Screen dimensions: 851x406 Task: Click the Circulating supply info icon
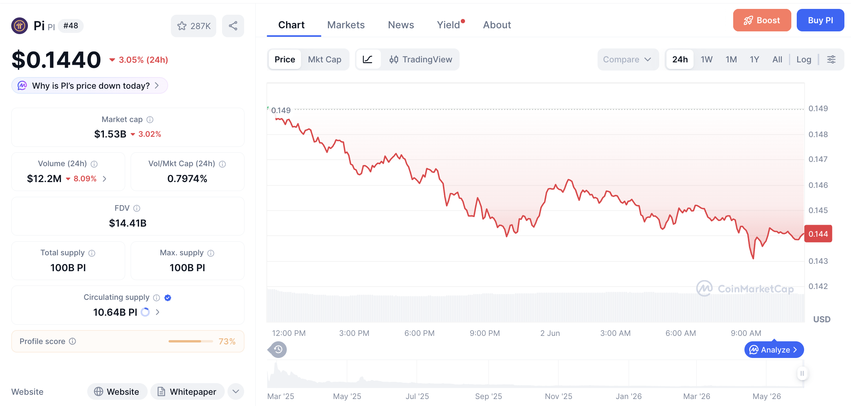(x=157, y=298)
